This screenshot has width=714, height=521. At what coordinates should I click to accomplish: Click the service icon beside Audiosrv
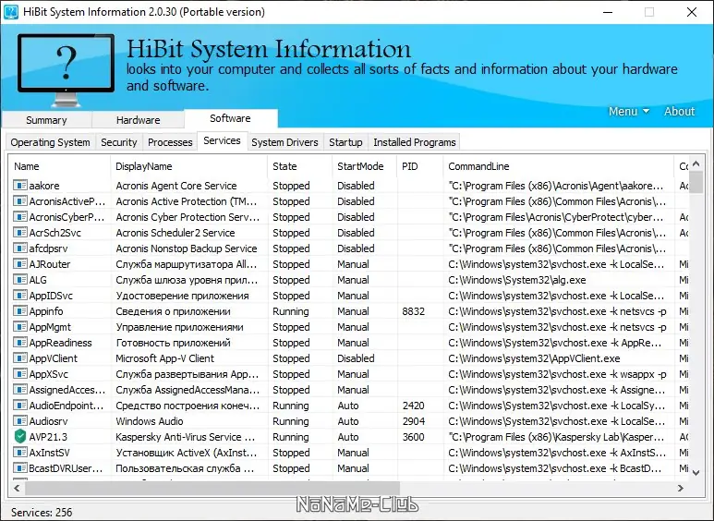point(20,421)
